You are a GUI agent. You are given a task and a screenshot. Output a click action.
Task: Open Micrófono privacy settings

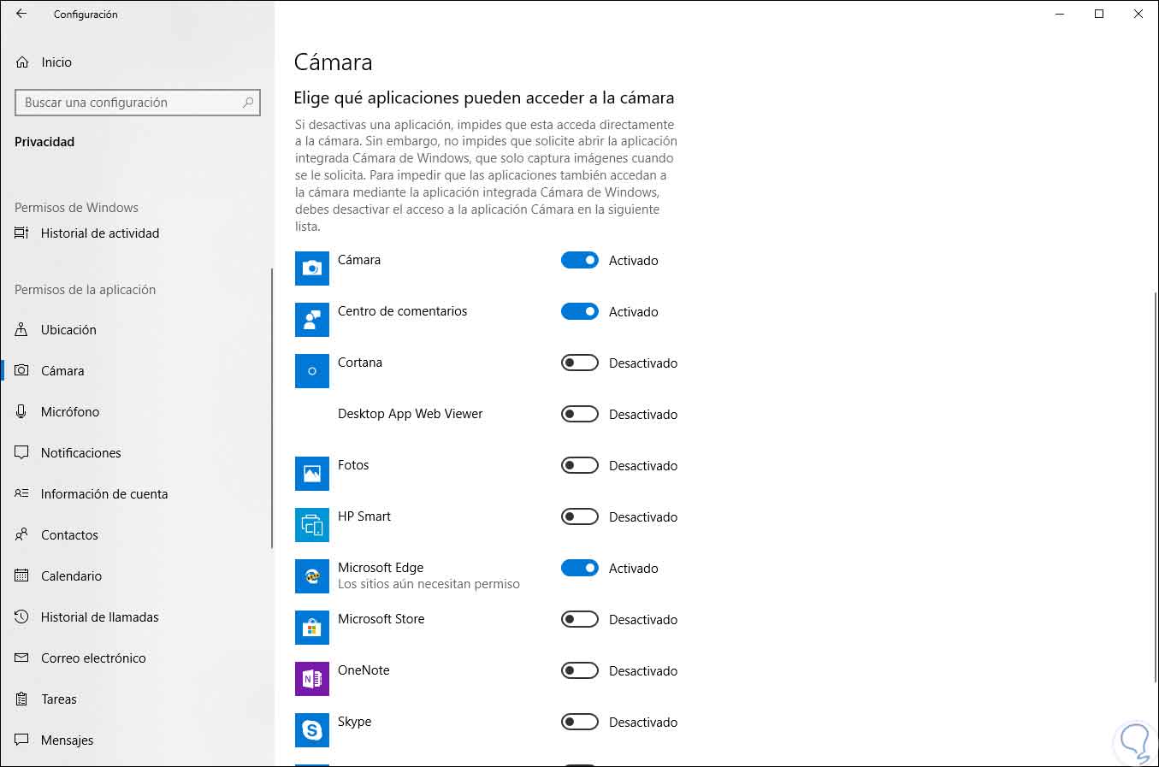70,412
